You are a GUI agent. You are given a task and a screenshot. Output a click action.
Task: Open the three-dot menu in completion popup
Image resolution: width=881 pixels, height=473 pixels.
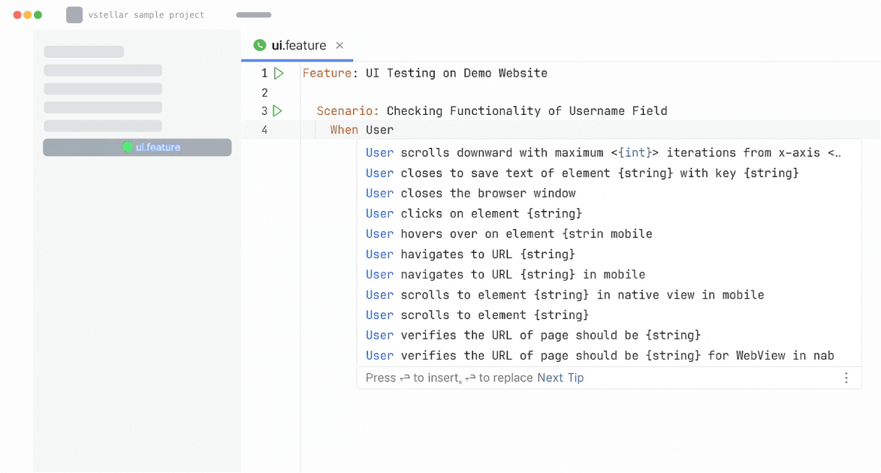point(846,378)
